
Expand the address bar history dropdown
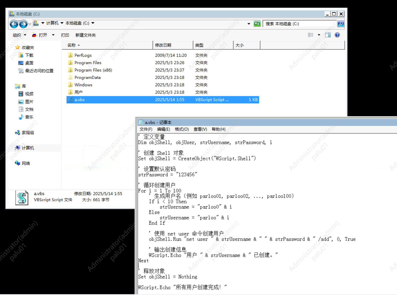coord(249,24)
